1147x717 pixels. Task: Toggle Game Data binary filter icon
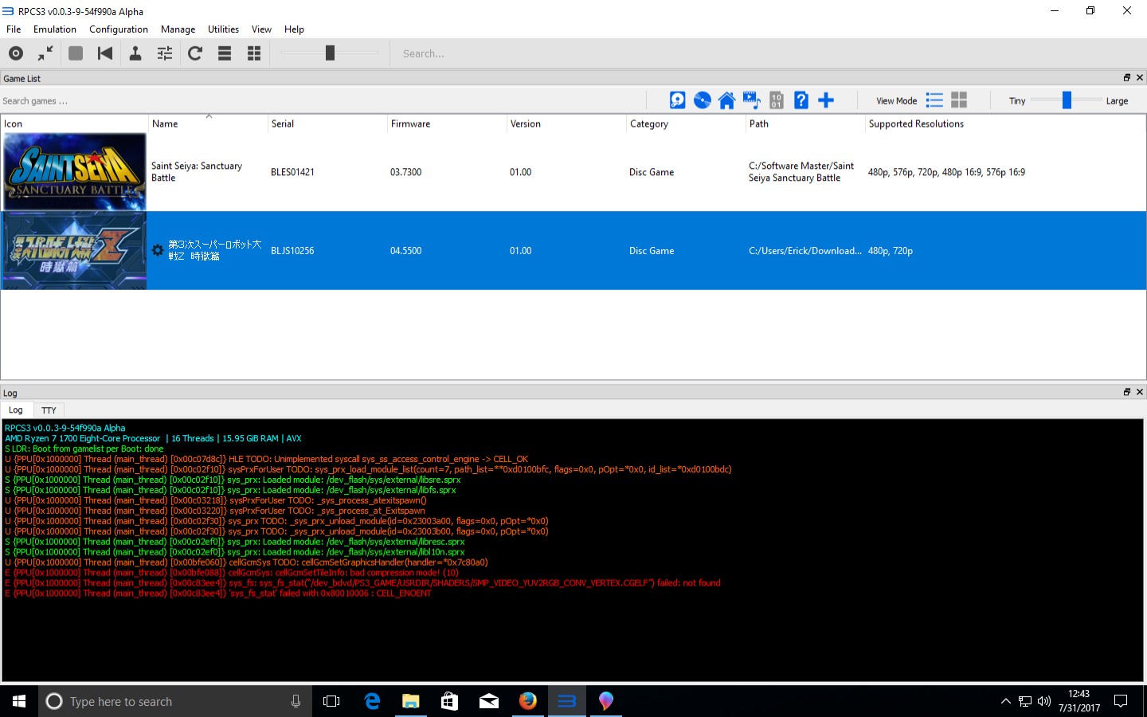pyautogui.click(x=777, y=100)
